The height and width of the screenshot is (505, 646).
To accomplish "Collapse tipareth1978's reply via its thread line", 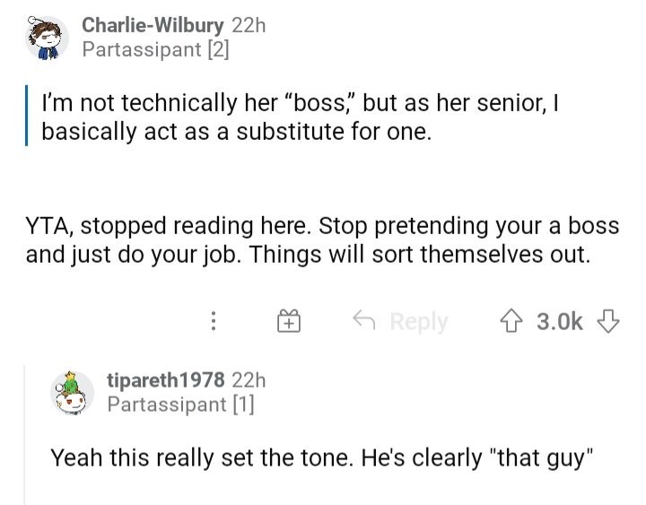I will 24,434.
